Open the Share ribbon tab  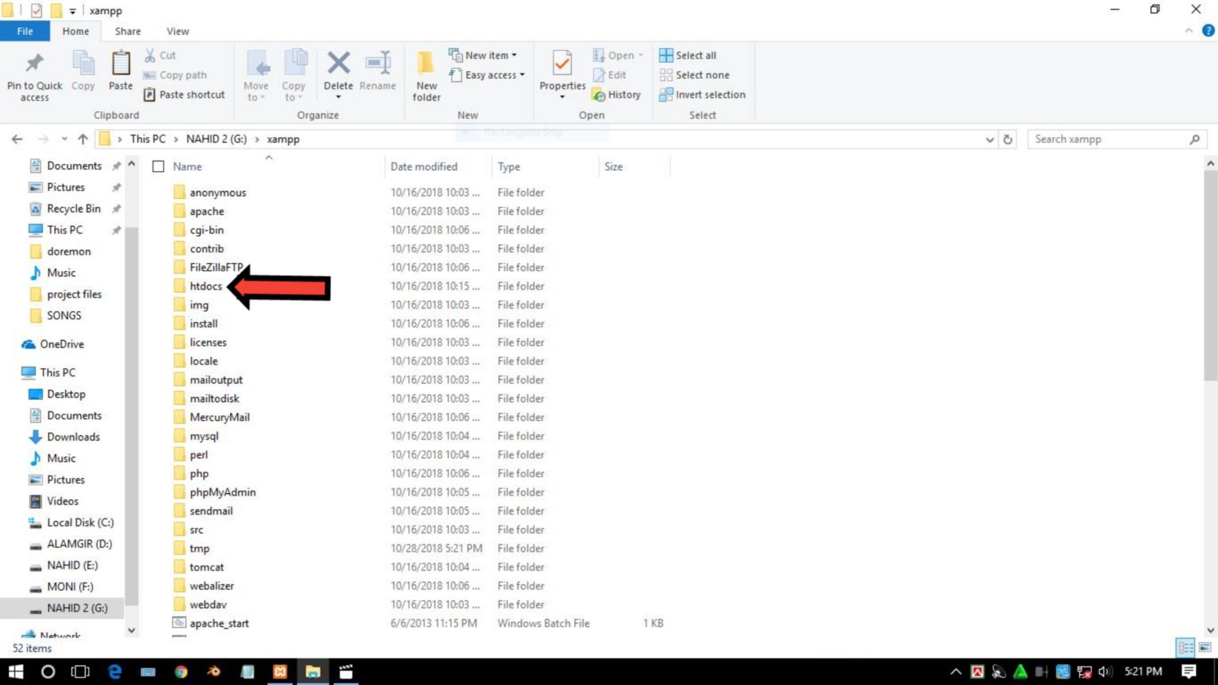[x=128, y=31]
